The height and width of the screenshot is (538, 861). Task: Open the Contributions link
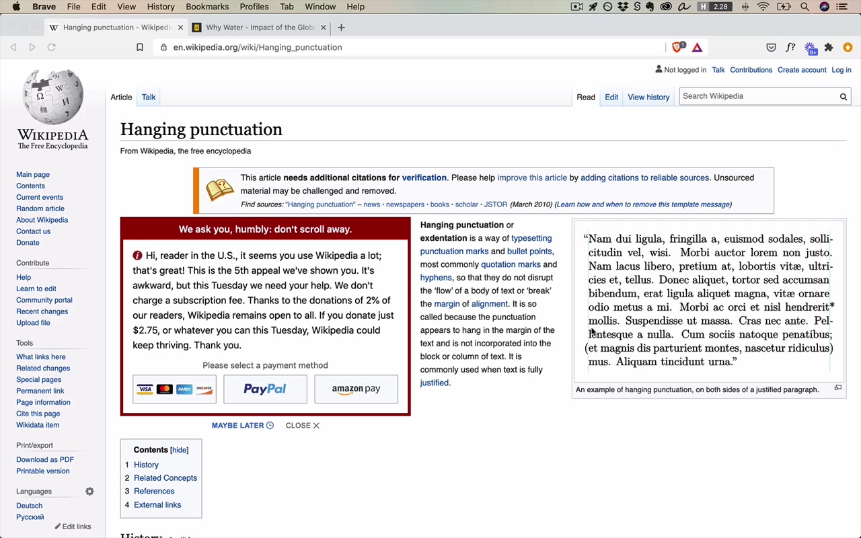751,70
